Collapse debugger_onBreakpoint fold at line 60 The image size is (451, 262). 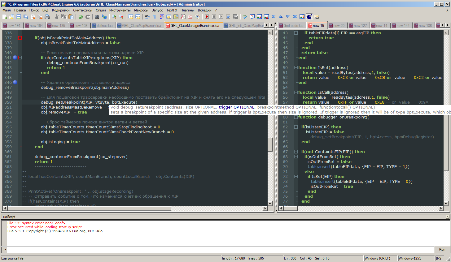[x=296, y=117]
